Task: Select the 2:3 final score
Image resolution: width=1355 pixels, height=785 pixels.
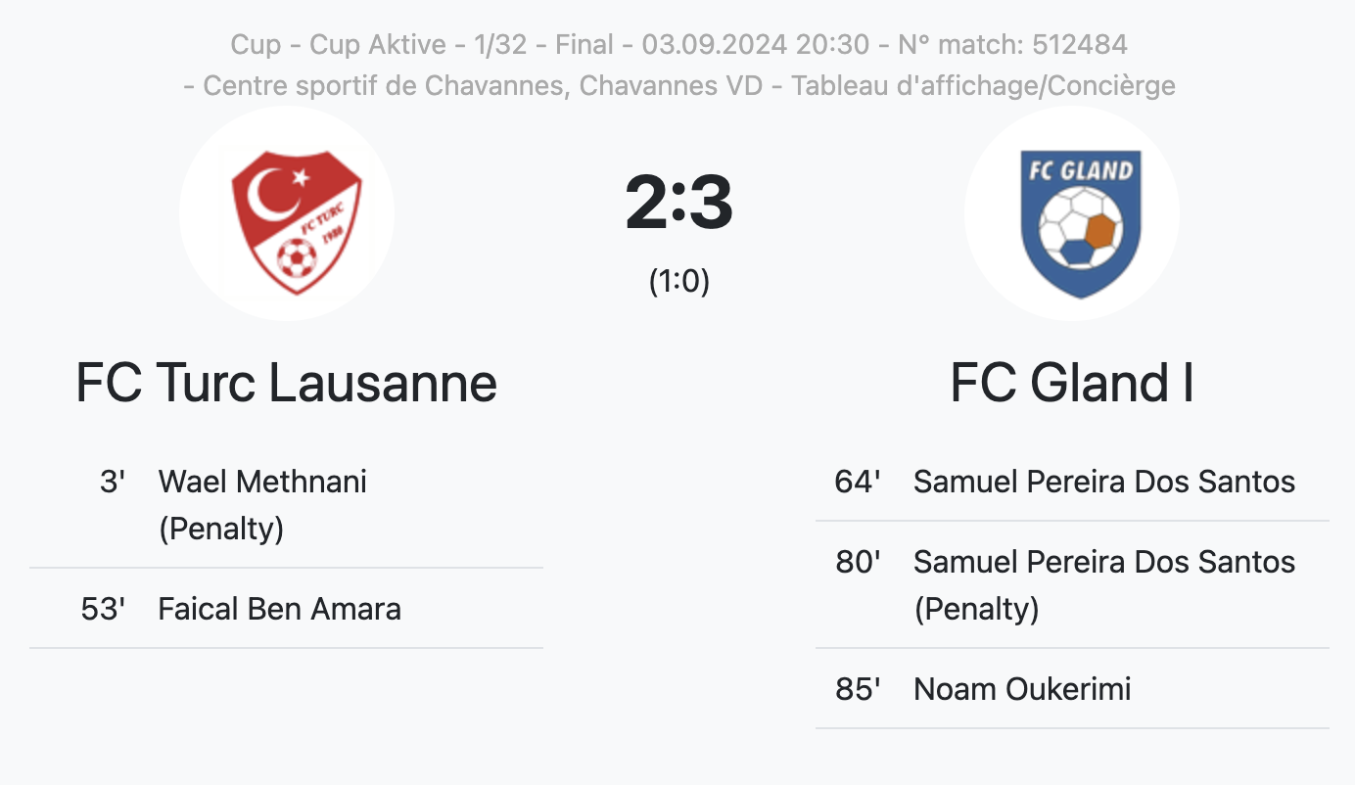Action: point(678,204)
